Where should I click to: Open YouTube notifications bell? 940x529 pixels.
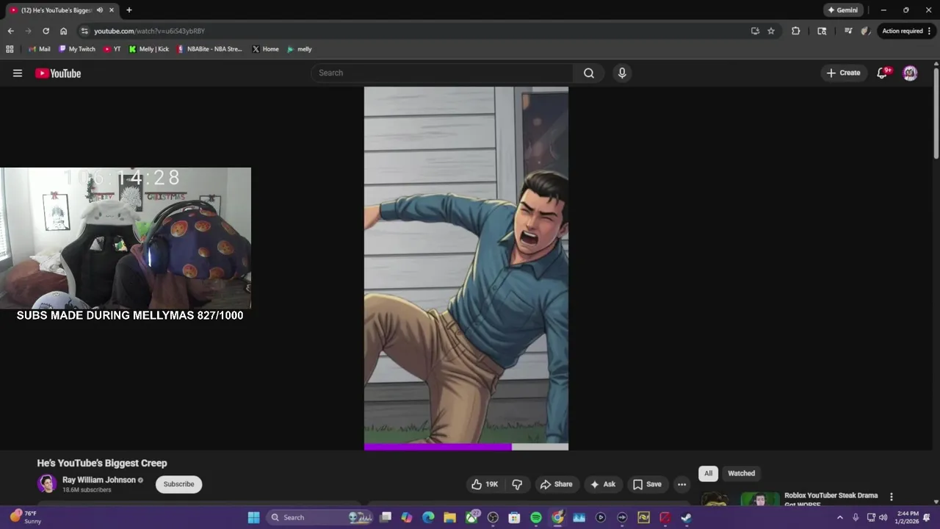pos(883,73)
